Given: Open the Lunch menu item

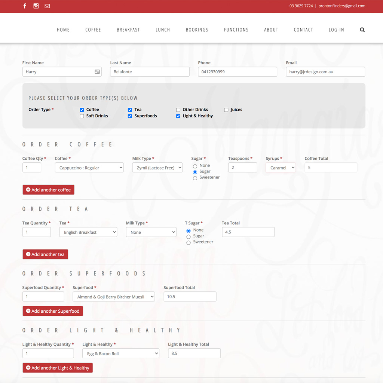Looking at the screenshot, I should click(x=163, y=30).
